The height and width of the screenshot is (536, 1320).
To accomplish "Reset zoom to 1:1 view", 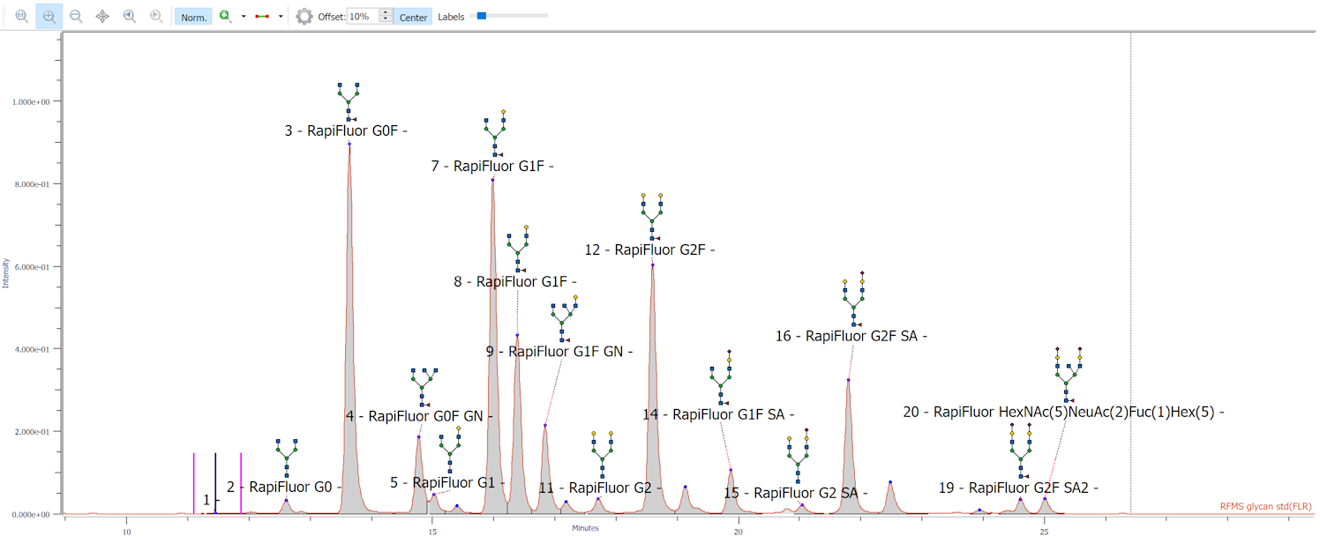I will [x=22, y=17].
